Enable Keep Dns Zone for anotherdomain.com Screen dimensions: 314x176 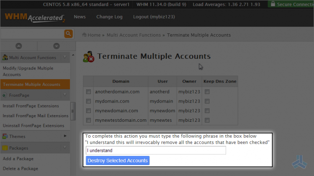207,92
